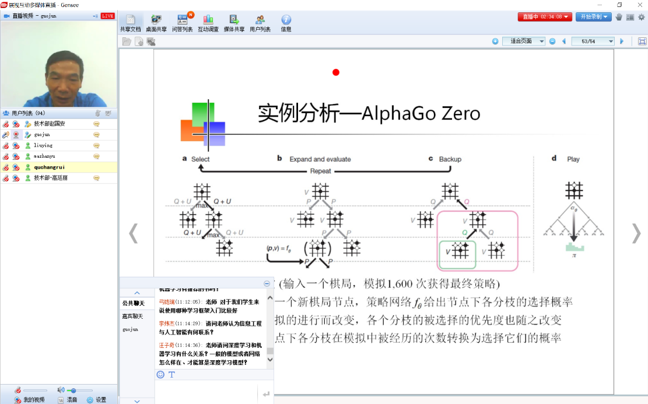Toggle guojun's webcam
The width and height of the screenshot is (648, 404).
(x=16, y=135)
